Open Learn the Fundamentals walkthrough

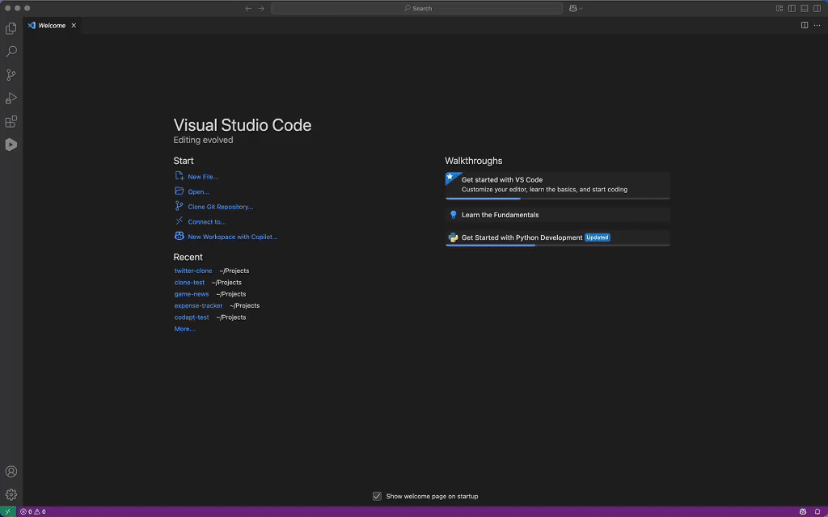tap(558, 215)
